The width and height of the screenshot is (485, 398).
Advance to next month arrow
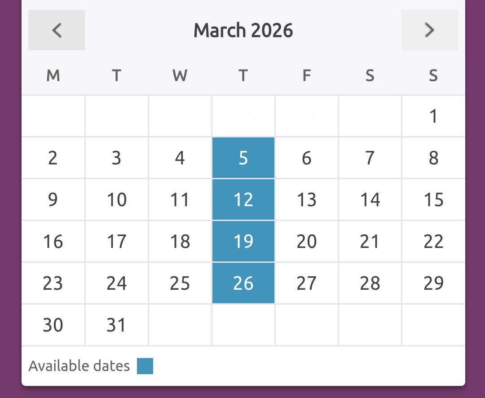pyautogui.click(x=430, y=30)
